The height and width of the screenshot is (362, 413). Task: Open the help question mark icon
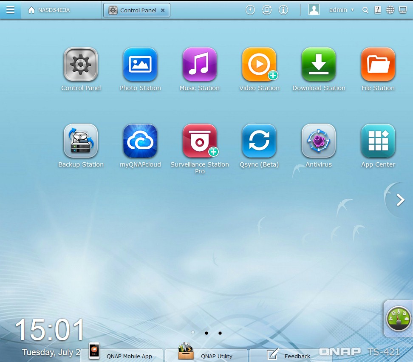[377, 10]
